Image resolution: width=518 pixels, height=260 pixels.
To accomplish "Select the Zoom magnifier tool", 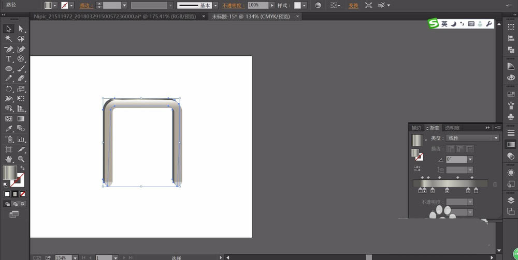I will tap(21, 159).
